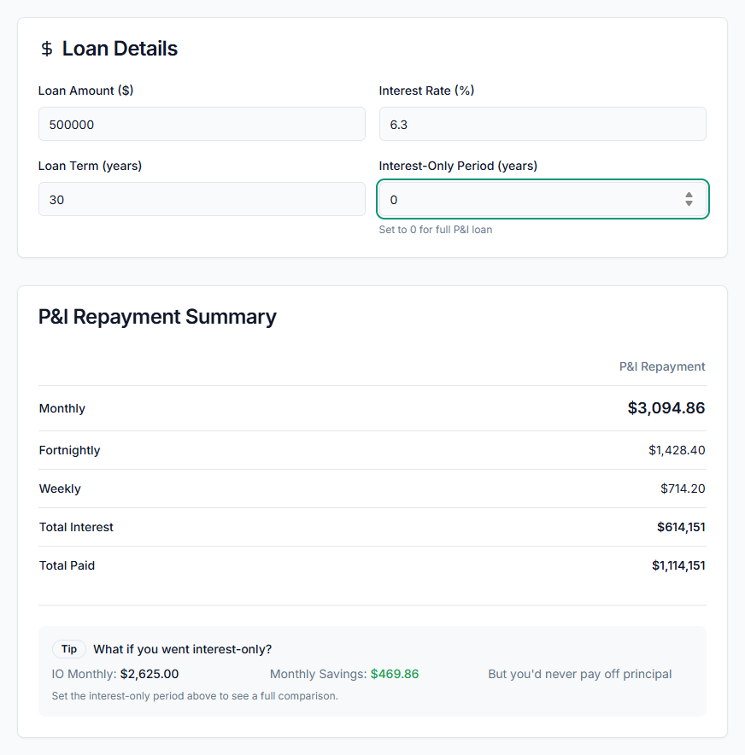Screen dimensions: 745x755
Task: Click the Tip badge
Action: point(69,649)
